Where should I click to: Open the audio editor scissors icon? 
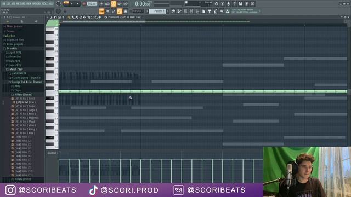[222, 4]
